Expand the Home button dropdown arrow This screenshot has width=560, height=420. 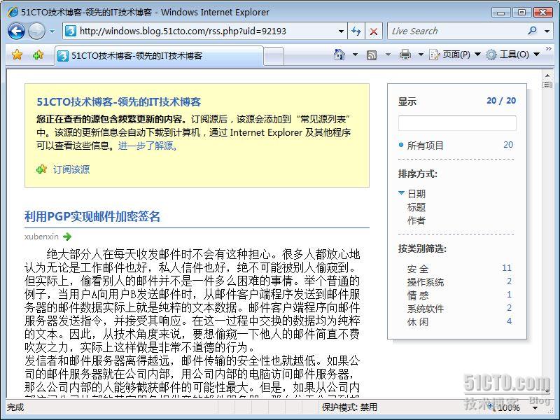click(x=355, y=55)
